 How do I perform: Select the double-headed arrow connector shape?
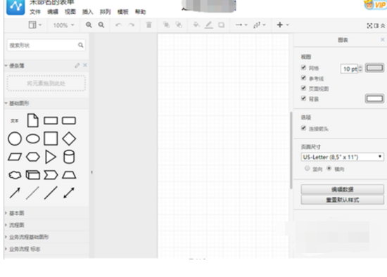[x=69, y=193]
